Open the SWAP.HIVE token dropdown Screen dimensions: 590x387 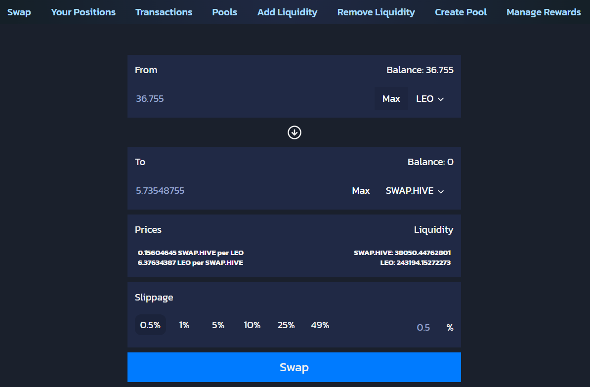point(415,191)
